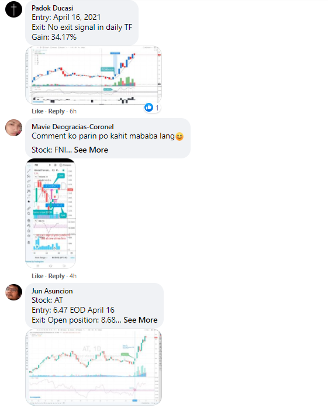Click the 4h timestamp on Mavie's comment

pyautogui.click(x=73, y=276)
